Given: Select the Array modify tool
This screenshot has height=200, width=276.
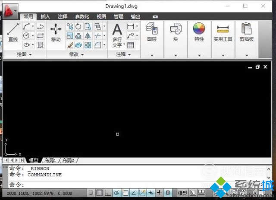Looking at the screenshot, I should click(88, 45).
